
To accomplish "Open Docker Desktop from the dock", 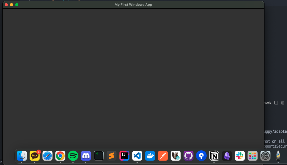I will (150, 156).
